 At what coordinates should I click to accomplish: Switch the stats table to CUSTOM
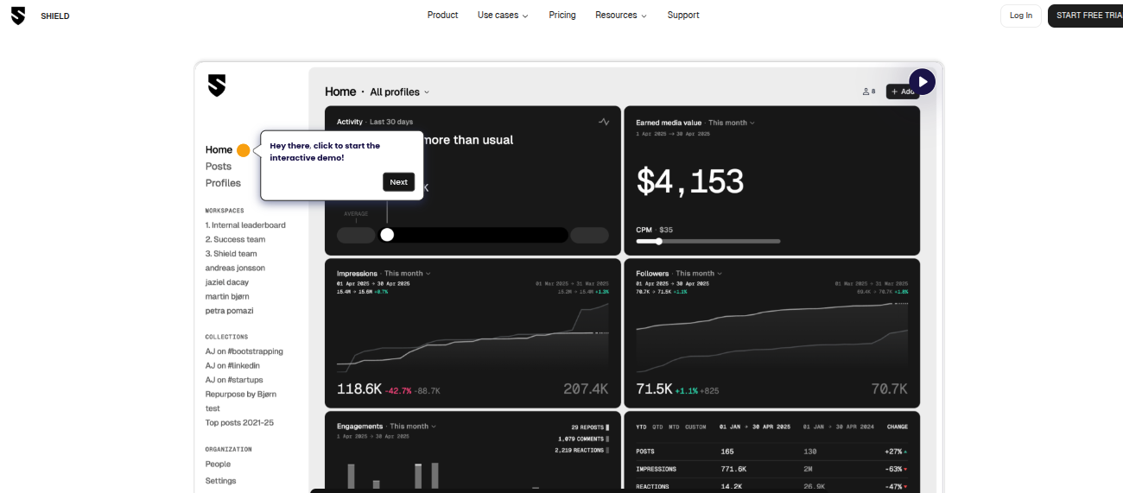[x=695, y=427]
